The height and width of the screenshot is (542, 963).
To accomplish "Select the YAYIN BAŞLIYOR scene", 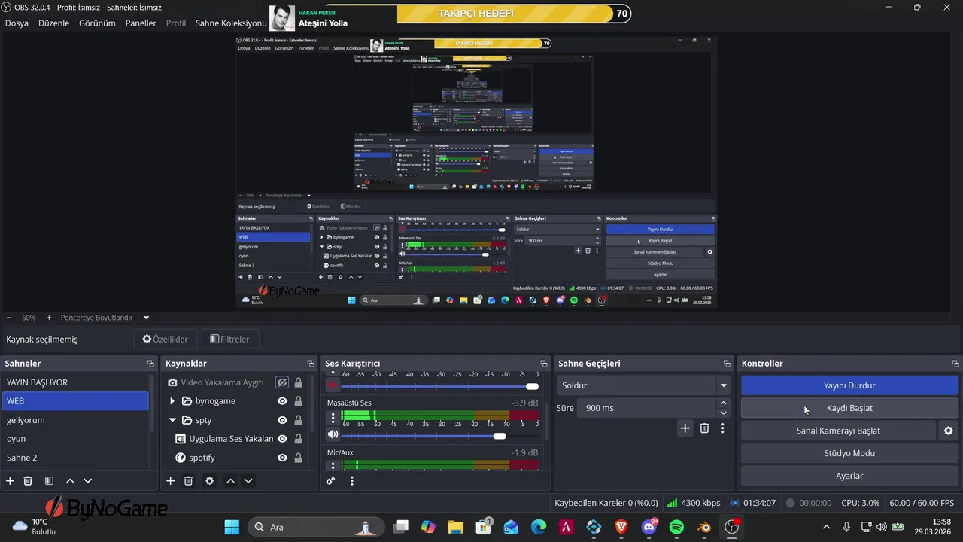I will (x=75, y=382).
